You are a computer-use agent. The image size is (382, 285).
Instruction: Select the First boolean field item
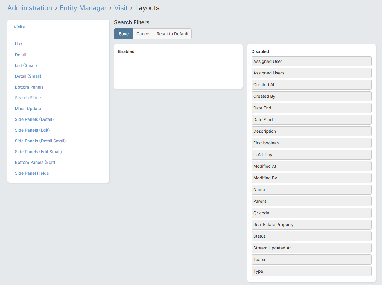[311, 143]
